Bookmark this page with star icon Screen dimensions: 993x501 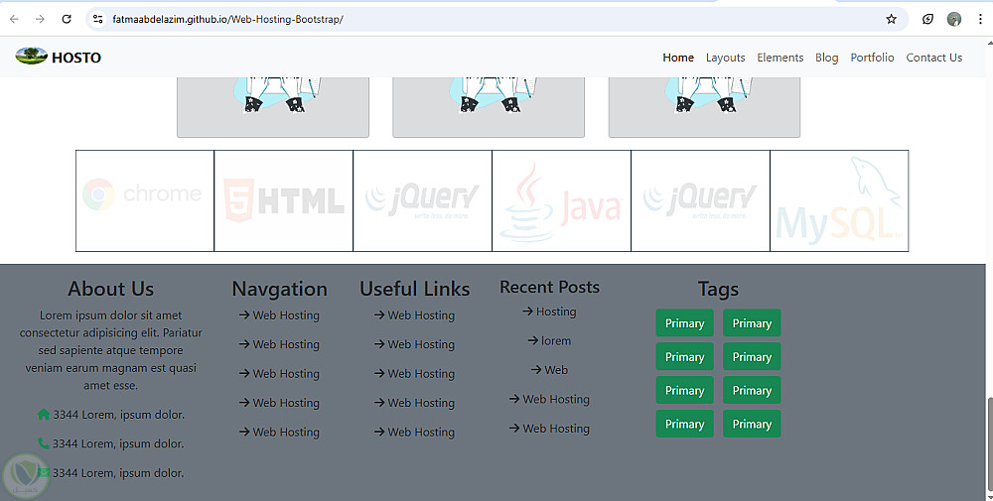[891, 19]
